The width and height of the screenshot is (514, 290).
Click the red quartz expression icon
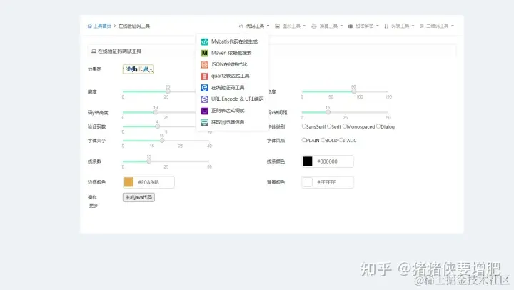tap(205, 76)
